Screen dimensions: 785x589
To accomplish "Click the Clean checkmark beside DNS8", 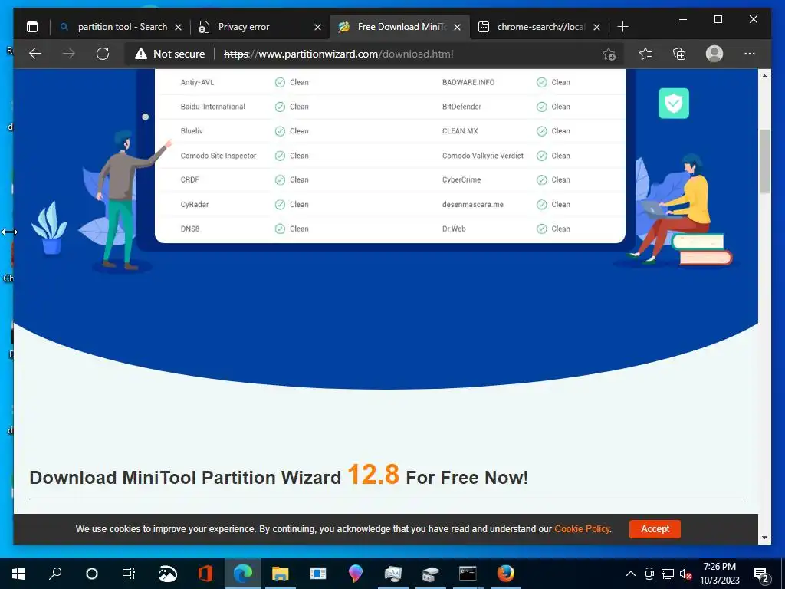I will pyautogui.click(x=280, y=229).
